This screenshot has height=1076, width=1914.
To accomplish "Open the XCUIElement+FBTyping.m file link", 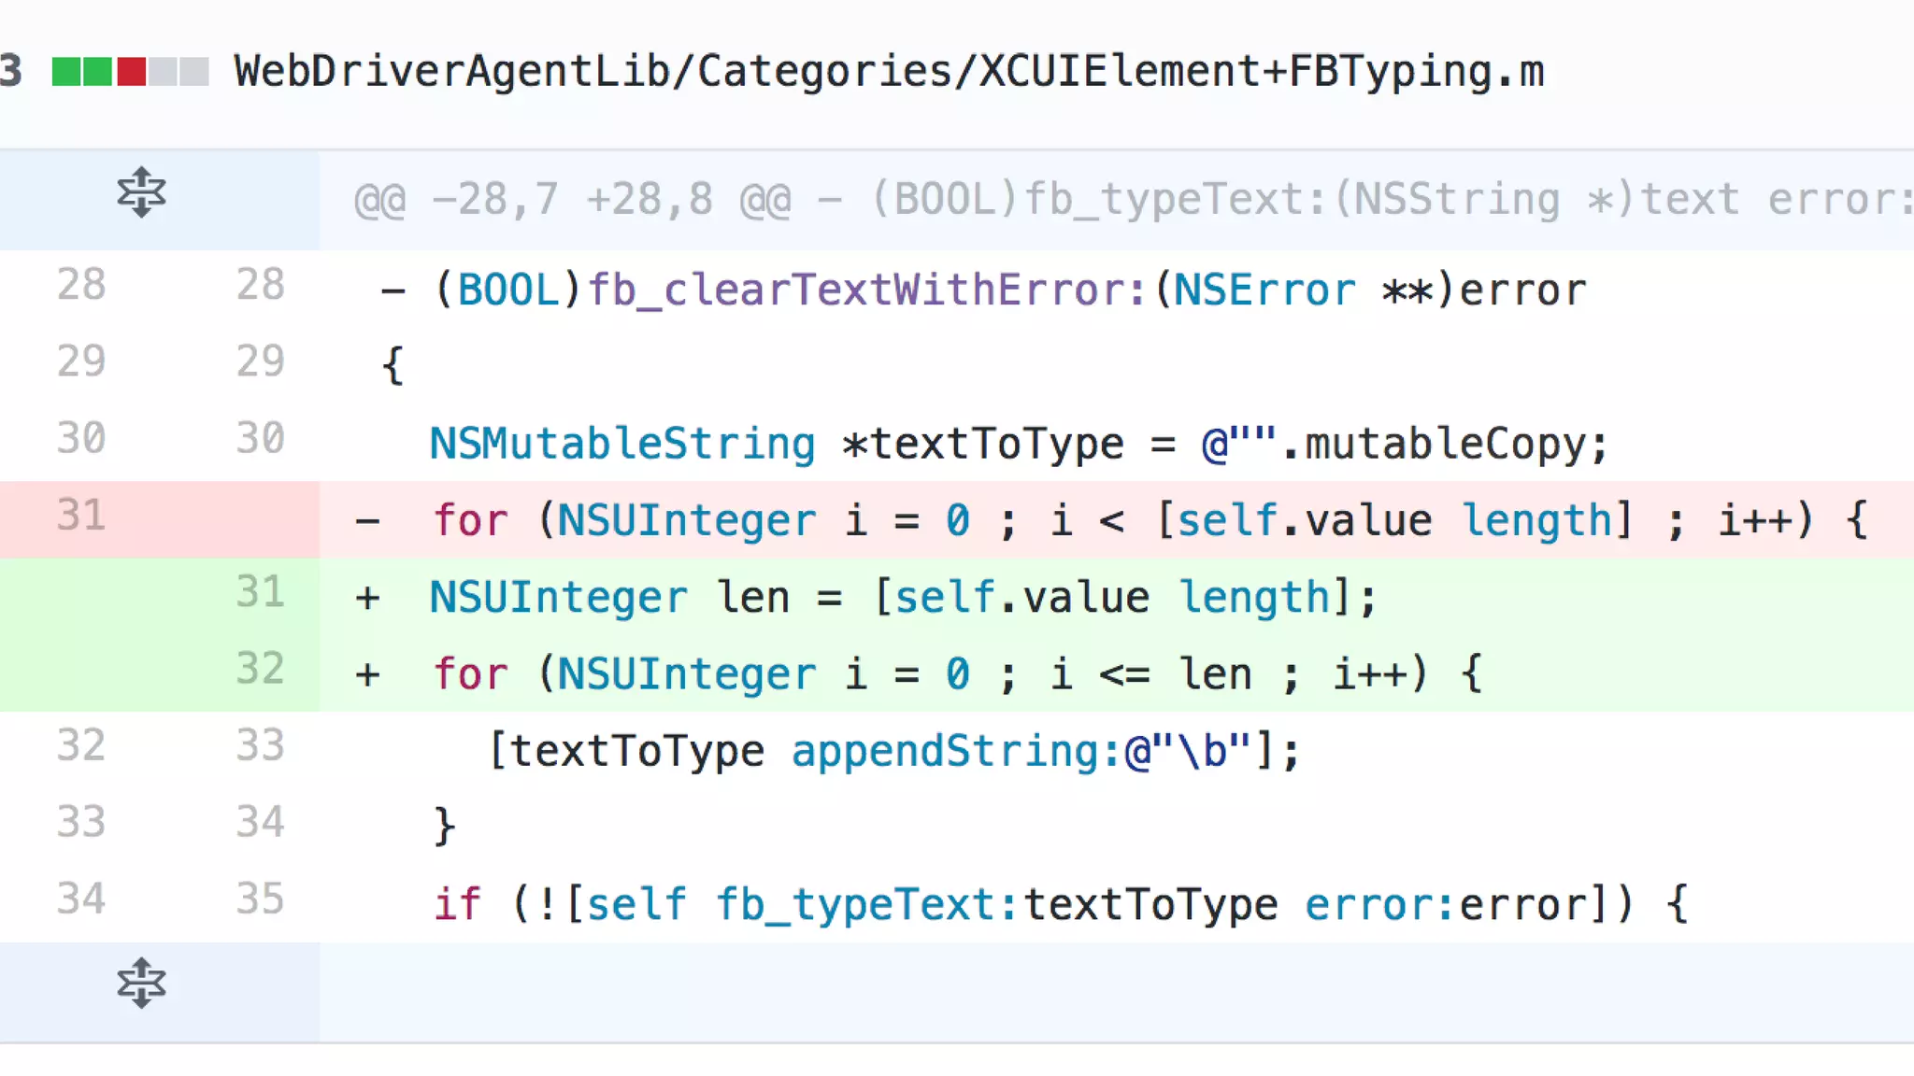I will (x=888, y=71).
